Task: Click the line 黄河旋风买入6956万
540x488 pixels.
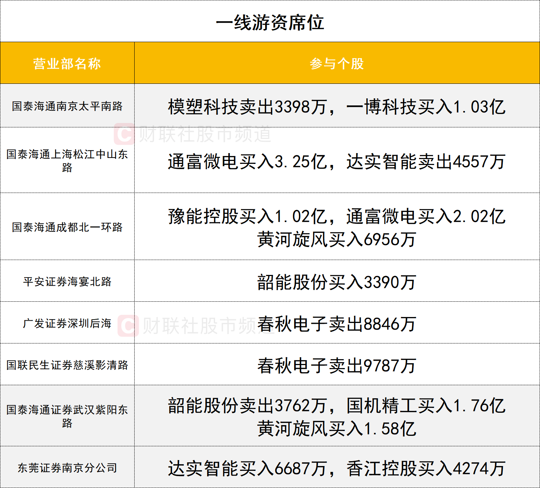Action: [x=337, y=239]
